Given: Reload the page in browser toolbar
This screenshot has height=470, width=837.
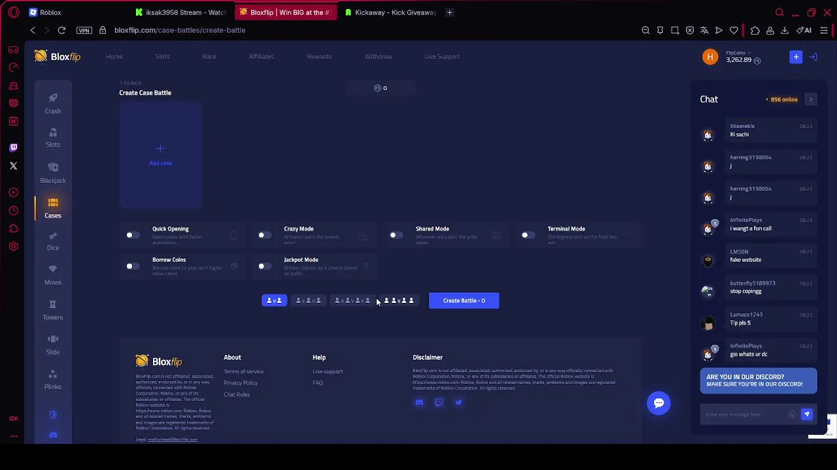Looking at the screenshot, I should [61, 30].
